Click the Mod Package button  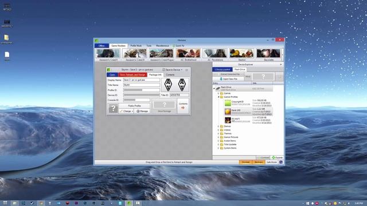pyautogui.click(x=165, y=106)
